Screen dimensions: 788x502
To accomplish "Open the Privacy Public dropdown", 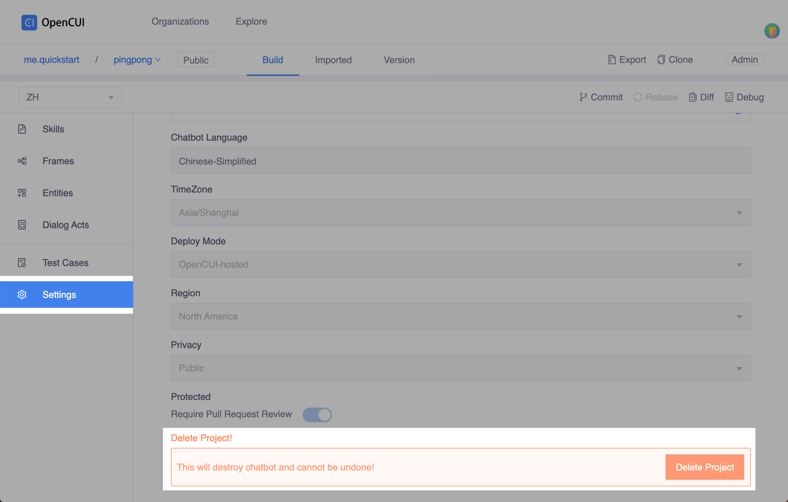I will tap(460, 368).
